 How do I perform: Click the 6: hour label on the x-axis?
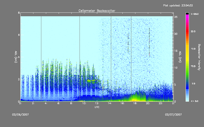coord(59,103)
